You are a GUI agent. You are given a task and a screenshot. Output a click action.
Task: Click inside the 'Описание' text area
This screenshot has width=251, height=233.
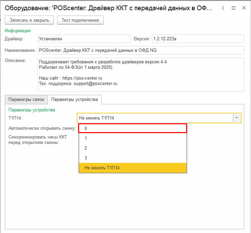pyautogui.click(x=141, y=75)
